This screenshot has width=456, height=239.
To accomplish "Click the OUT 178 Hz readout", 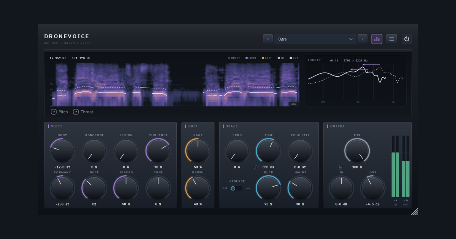I will [x=81, y=58].
